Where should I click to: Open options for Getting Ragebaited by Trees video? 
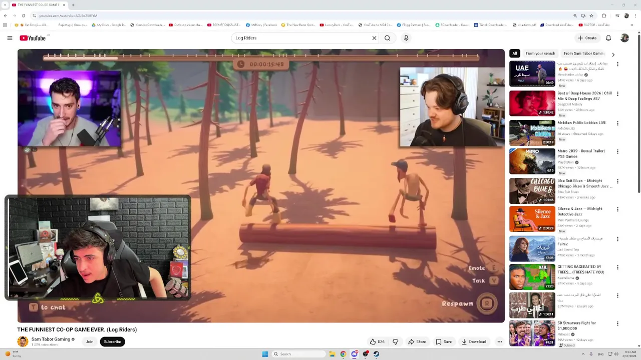[x=617, y=267]
